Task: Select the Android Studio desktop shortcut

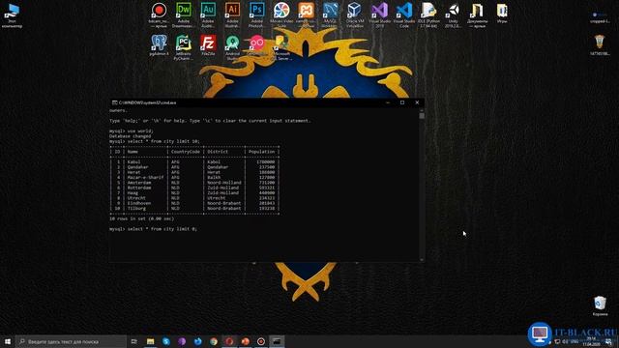Action: click(x=232, y=47)
